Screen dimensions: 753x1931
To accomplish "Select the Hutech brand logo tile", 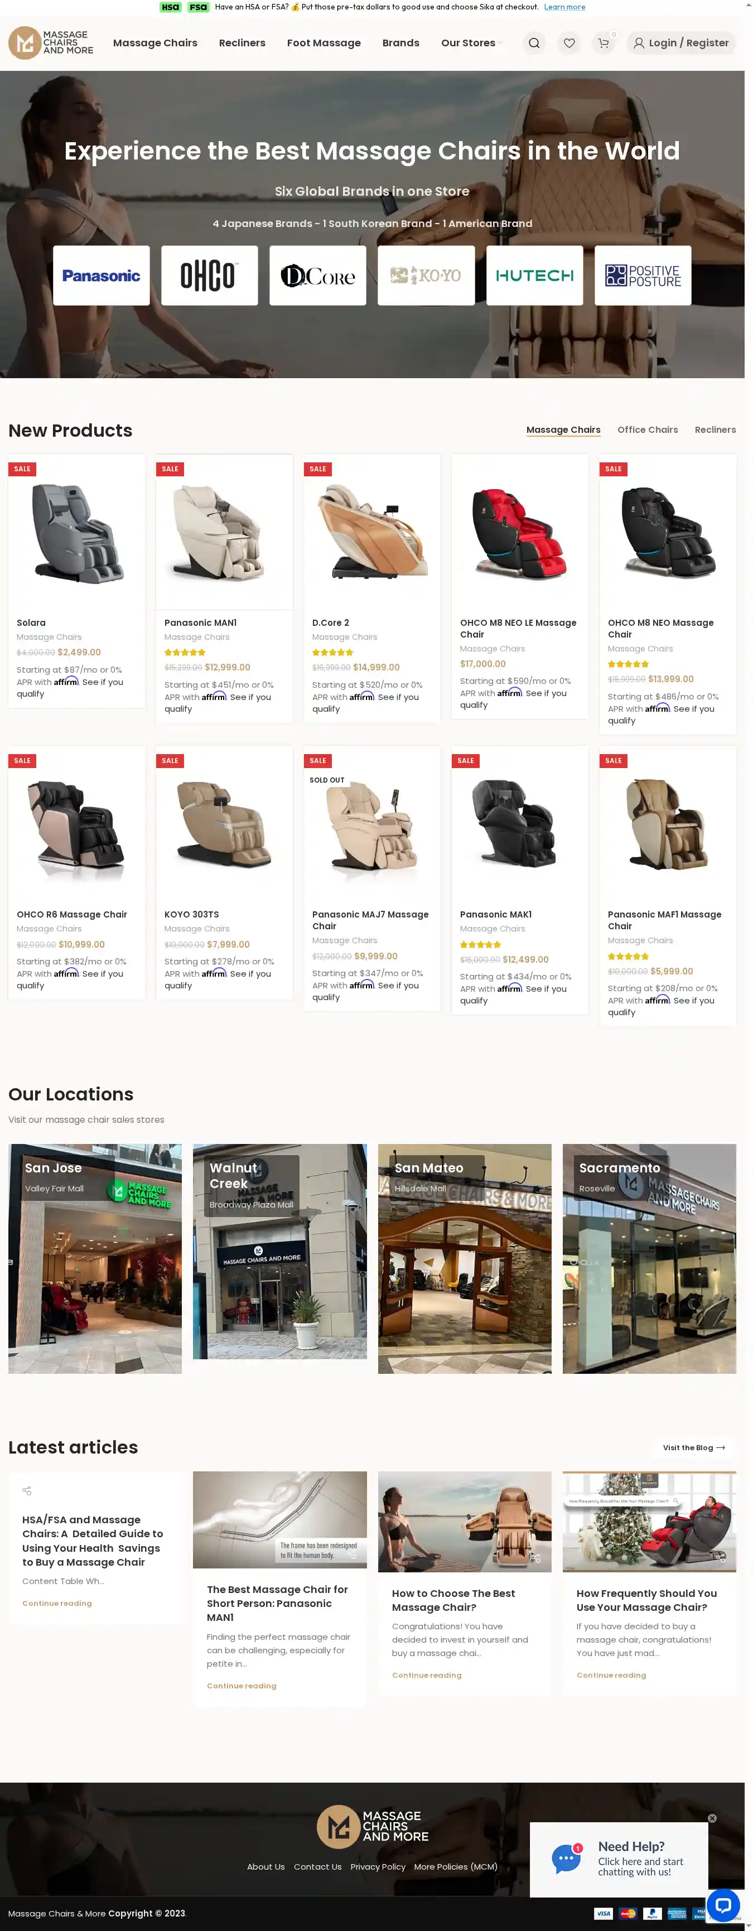I will point(534,275).
